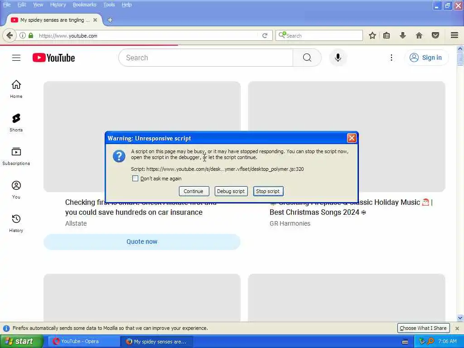The height and width of the screenshot is (348, 464).
Task: Go to Firefox home page icon
Action: point(419,35)
